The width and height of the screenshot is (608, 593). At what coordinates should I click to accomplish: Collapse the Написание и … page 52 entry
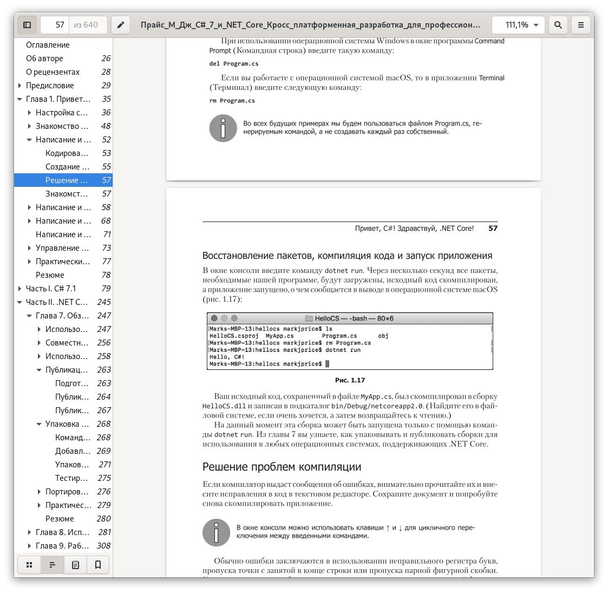(29, 140)
